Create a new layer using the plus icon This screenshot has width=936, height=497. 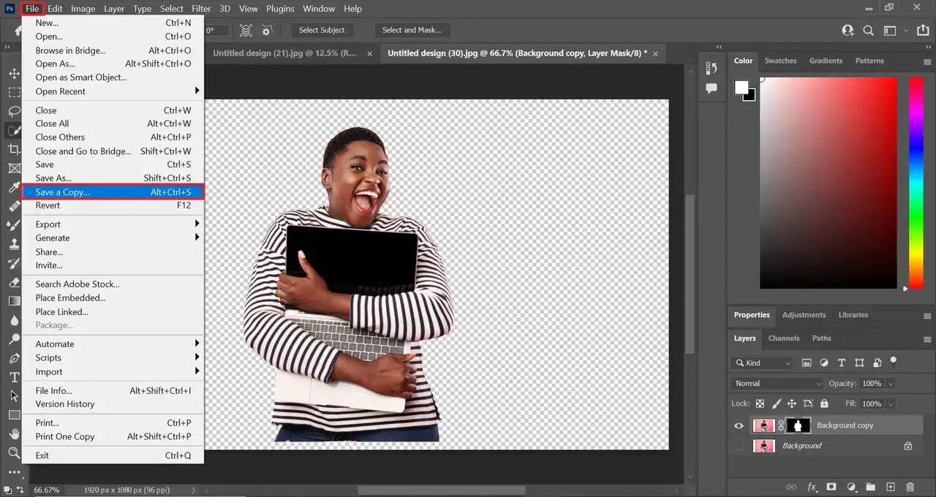coord(890,487)
